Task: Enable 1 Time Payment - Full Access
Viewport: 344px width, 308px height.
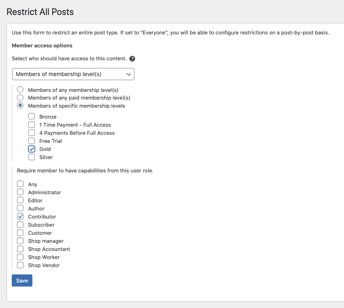Action: pyautogui.click(x=32, y=125)
